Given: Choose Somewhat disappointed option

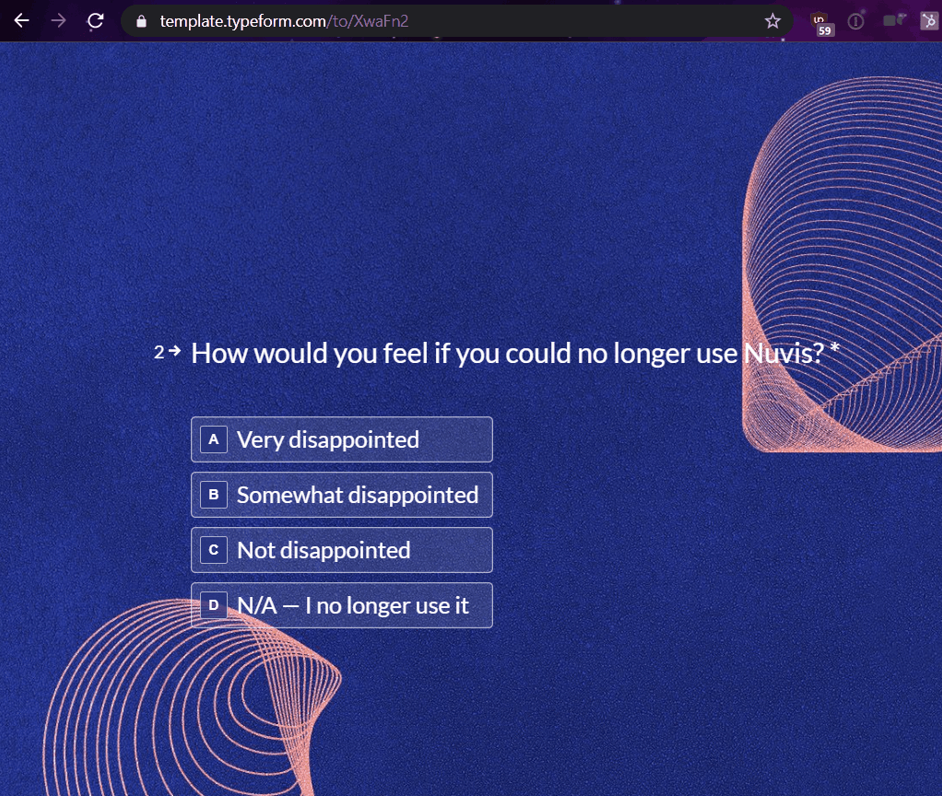Looking at the screenshot, I should (x=342, y=495).
